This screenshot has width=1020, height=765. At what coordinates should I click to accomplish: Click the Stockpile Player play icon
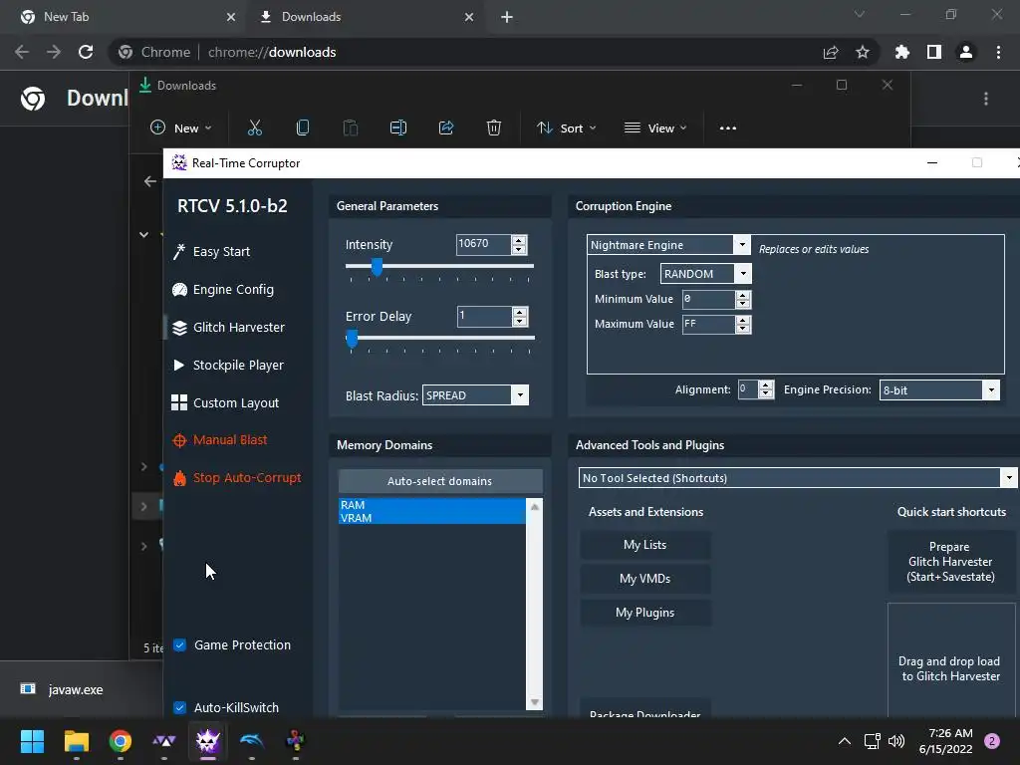tap(179, 365)
